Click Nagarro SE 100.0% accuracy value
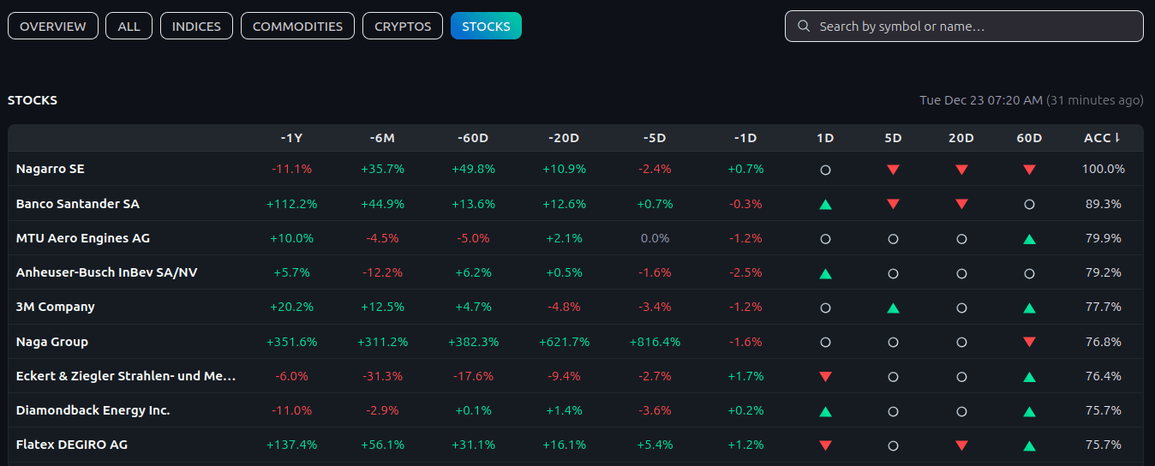Screen dimensions: 1155x466 tap(1103, 169)
